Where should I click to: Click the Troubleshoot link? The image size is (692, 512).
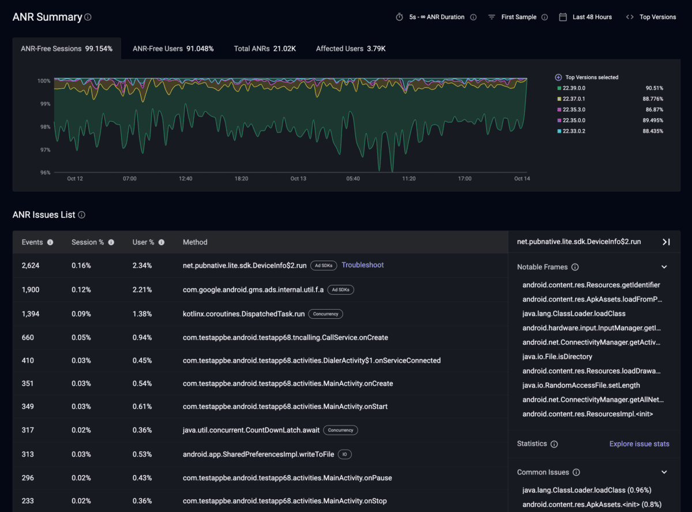pos(362,265)
